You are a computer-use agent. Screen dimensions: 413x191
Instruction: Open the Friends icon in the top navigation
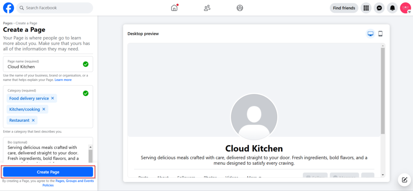(x=207, y=8)
